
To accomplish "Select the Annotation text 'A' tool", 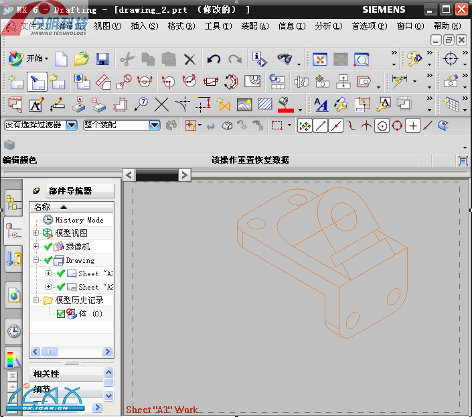I will [35, 105].
